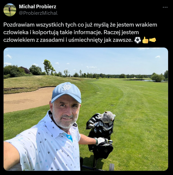Open the attached golf course photo

[x=86, y=109]
